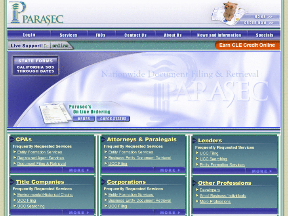
Task: Click MORE in Title Companies panel
Action: [78, 213]
